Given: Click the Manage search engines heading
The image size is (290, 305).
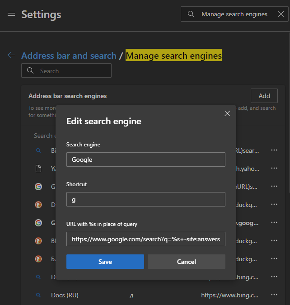Looking at the screenshot, I should coord(173,56).
